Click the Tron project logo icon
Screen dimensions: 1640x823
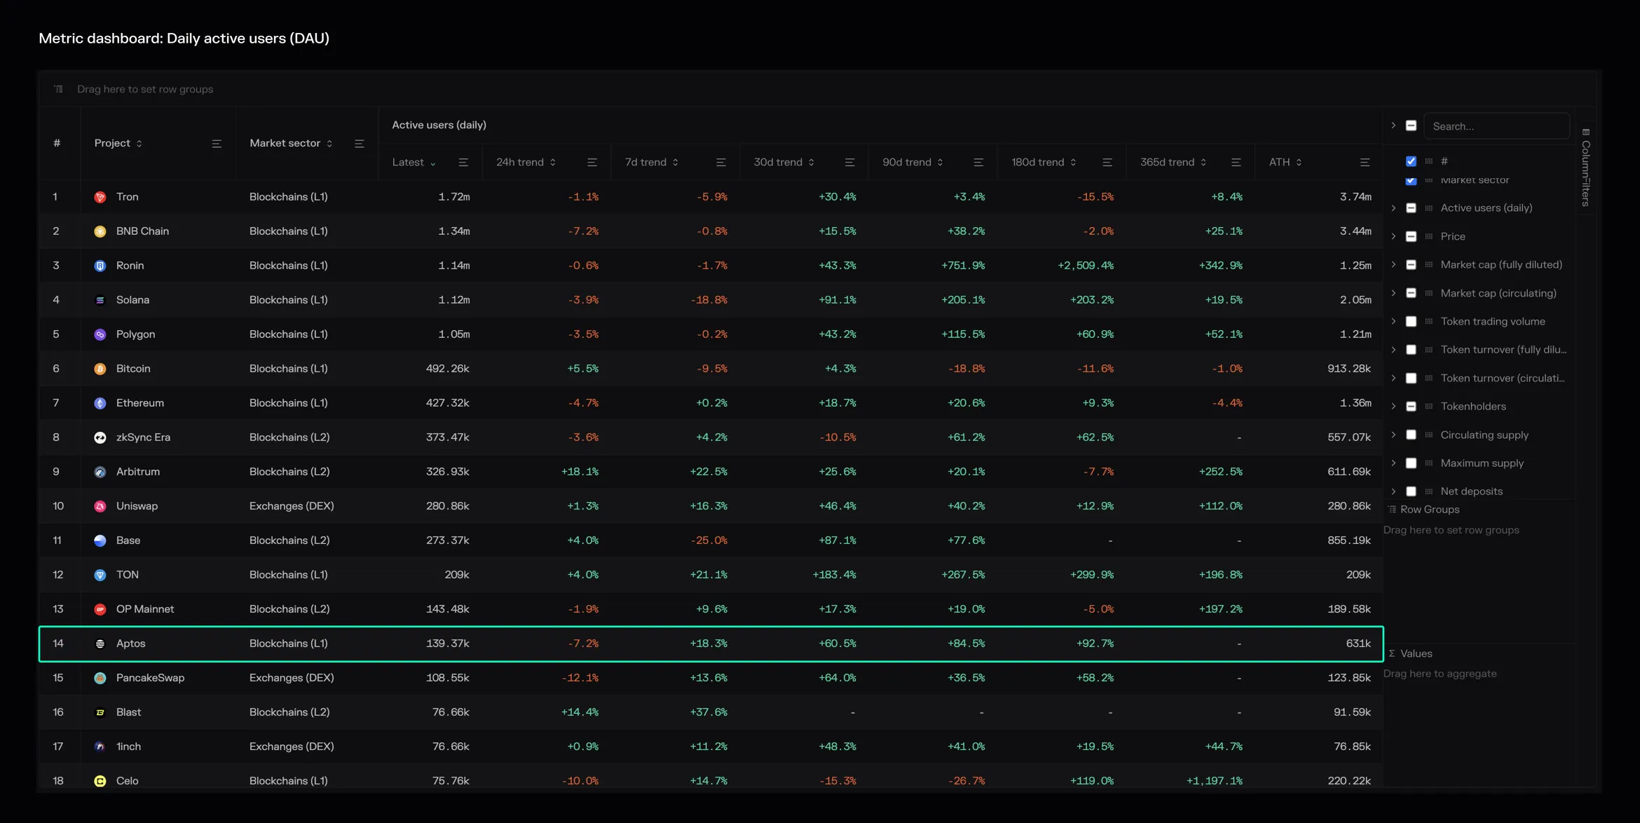[x=100, y=197]
